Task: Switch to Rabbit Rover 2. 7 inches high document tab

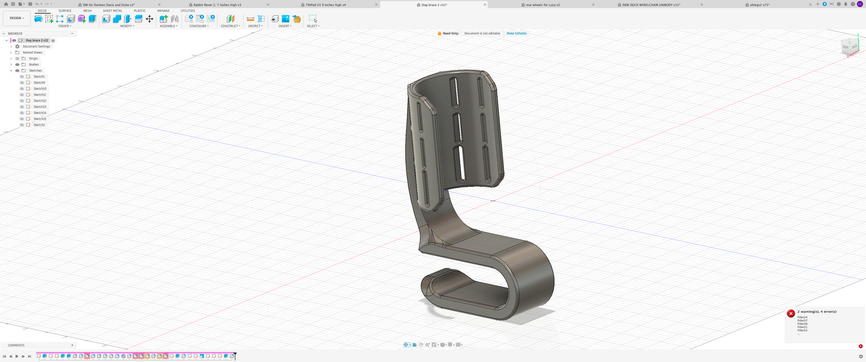Action: [218, 4]
